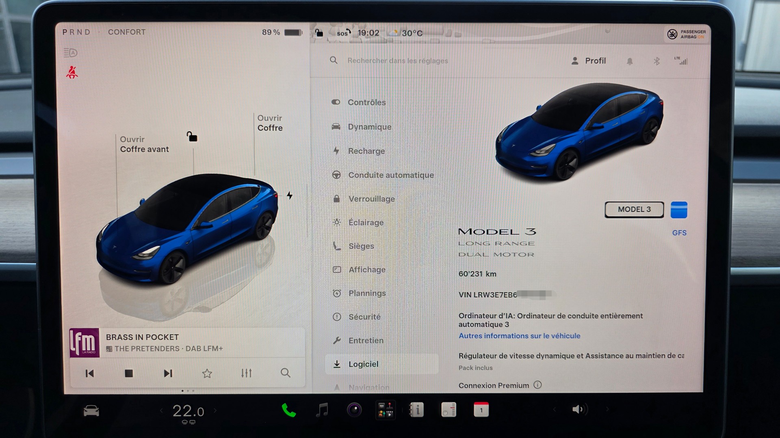Open Bluetooth settings icon
Image resolution: width=780 pixels, height=438 pixels.
click(656, 61)
